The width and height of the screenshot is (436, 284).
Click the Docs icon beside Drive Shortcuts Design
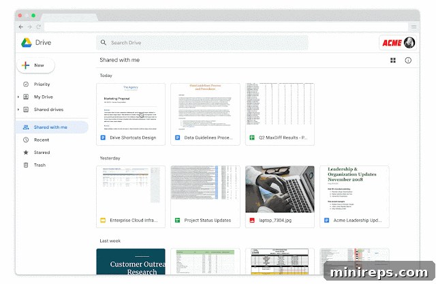coord(103,138)
